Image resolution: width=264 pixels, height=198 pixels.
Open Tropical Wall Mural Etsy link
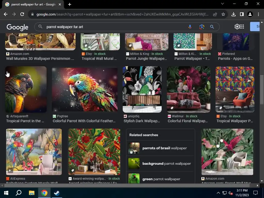99,59
